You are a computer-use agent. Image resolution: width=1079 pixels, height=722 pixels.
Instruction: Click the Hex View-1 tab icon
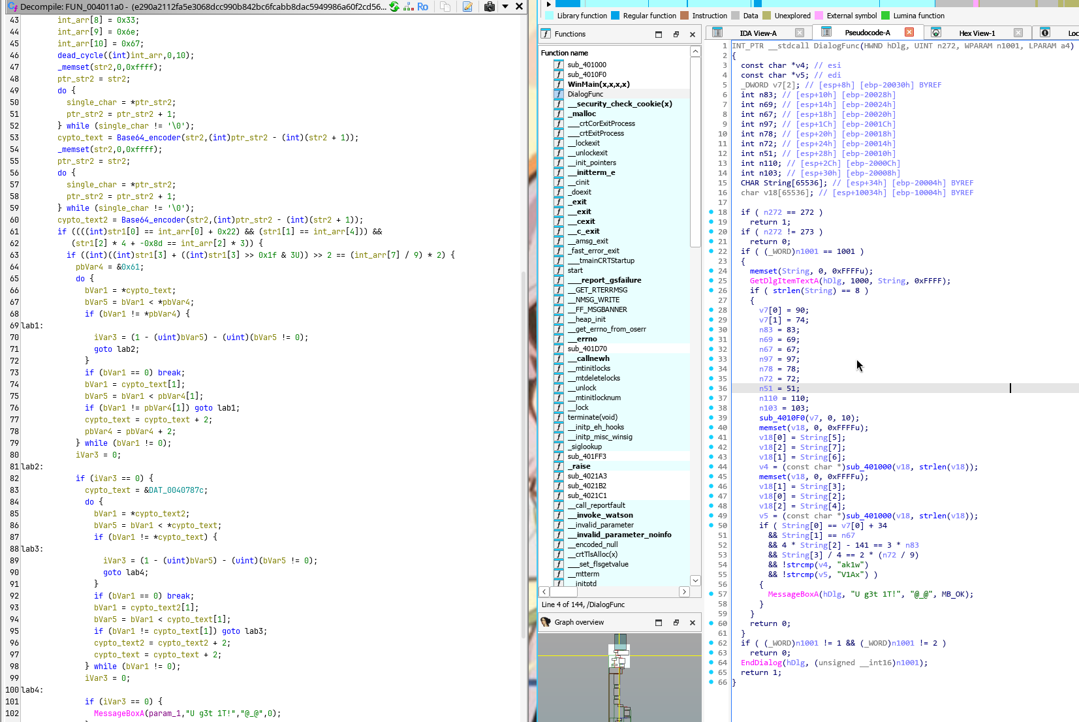click(936, 33)
